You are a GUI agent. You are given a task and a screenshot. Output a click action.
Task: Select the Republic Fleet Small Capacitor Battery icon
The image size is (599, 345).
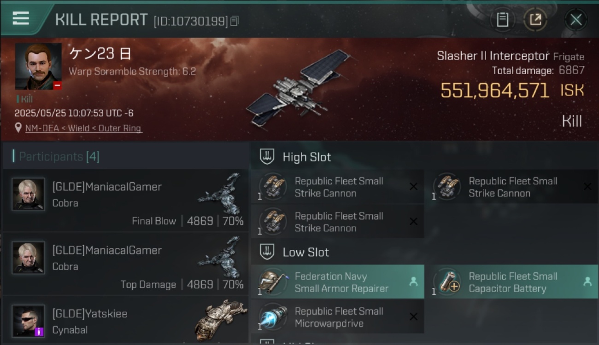[447, 282]
